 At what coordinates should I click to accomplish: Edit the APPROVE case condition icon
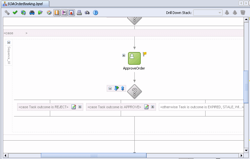click(x=146, y=107)
